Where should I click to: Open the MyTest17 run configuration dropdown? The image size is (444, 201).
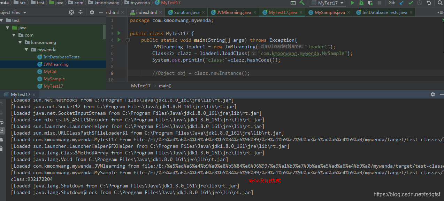[x=327, y=3]
